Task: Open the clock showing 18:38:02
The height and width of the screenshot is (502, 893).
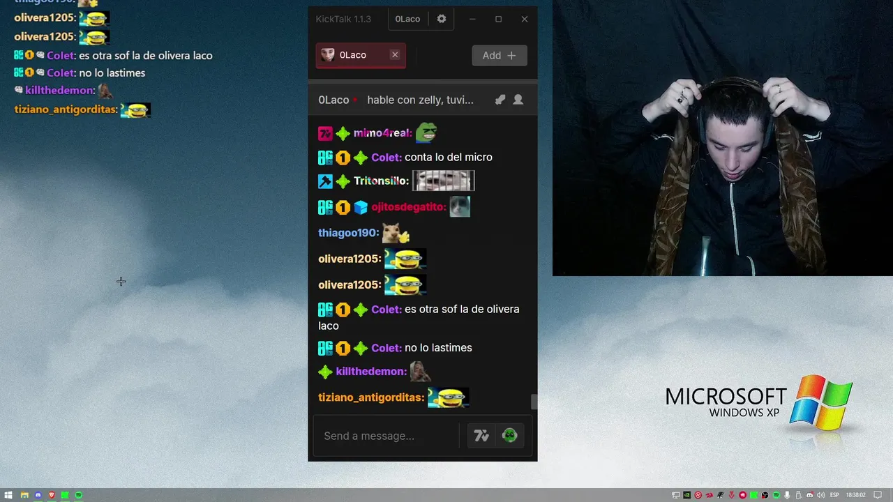Action: tap(855, 495)
